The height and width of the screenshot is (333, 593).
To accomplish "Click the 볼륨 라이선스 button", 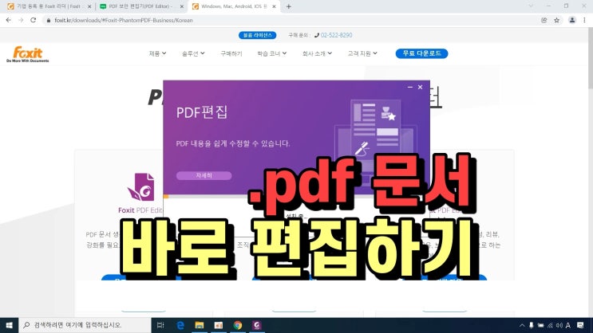I will coord(257,35).
